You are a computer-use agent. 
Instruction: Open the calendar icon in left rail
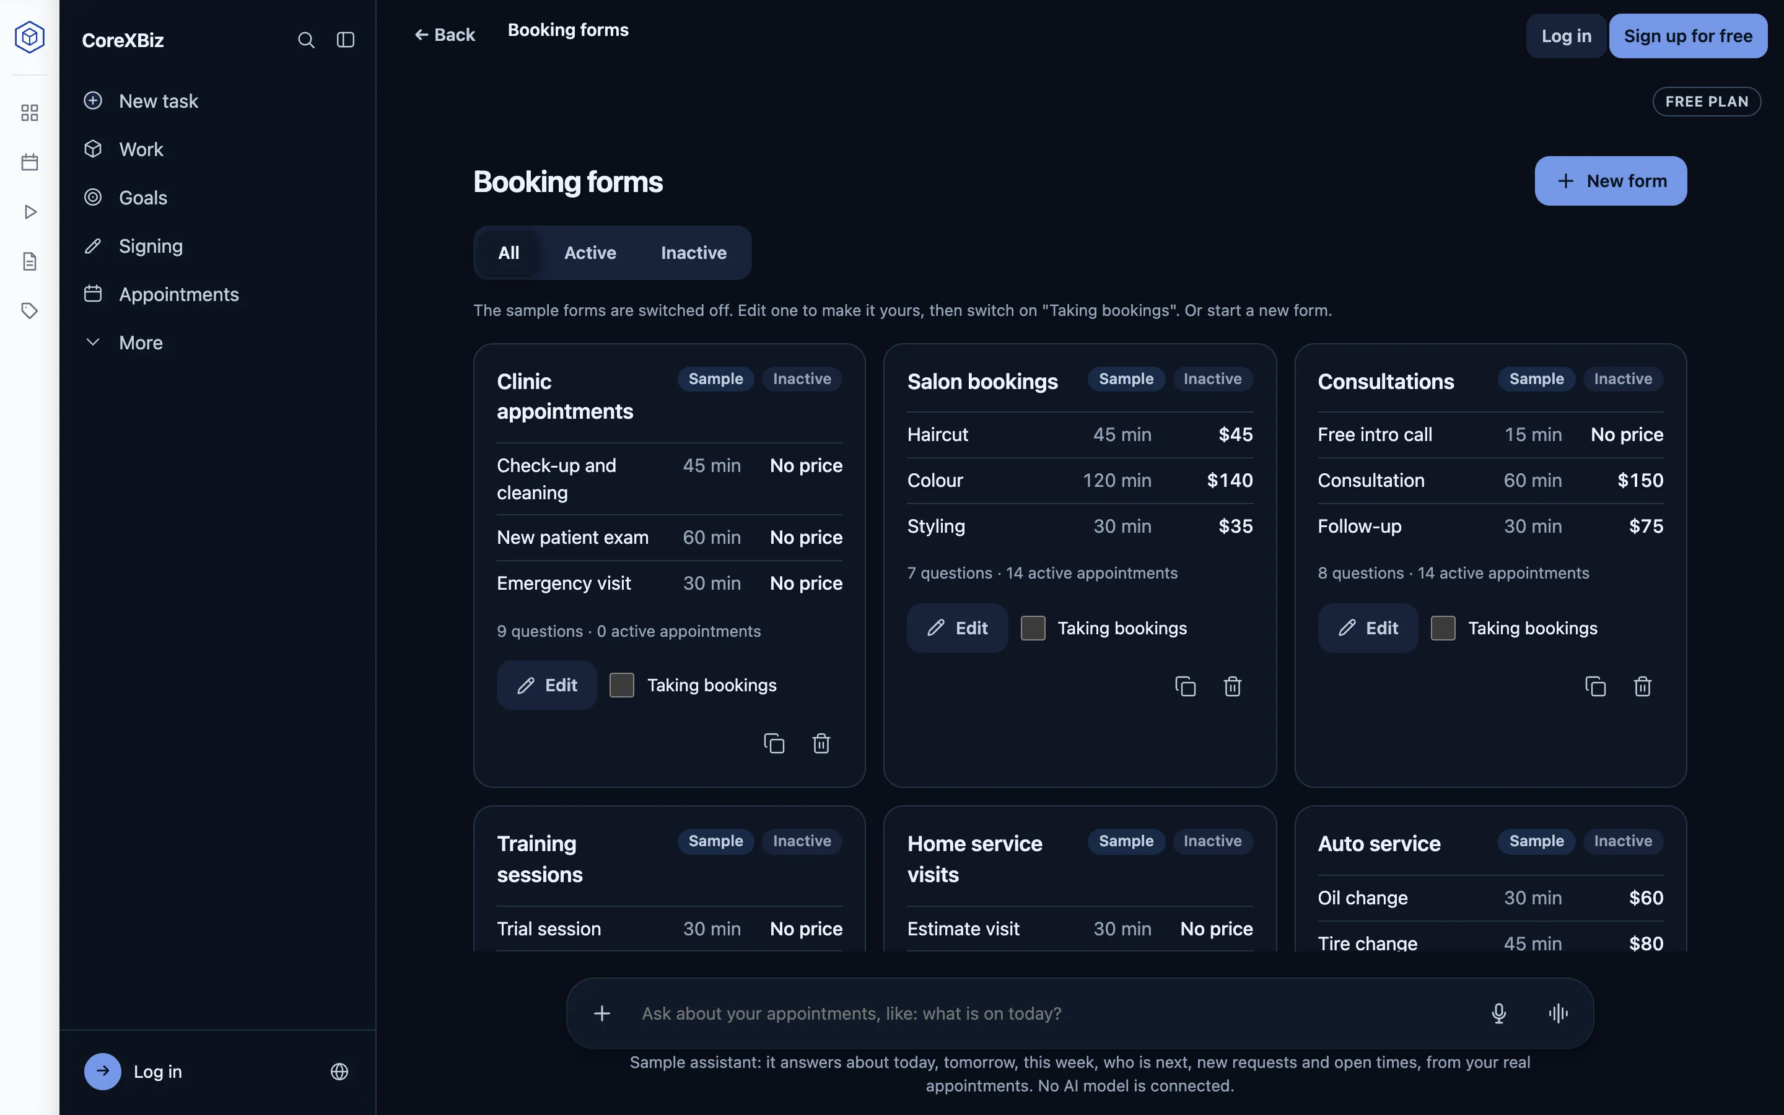[x=30, y=162]
